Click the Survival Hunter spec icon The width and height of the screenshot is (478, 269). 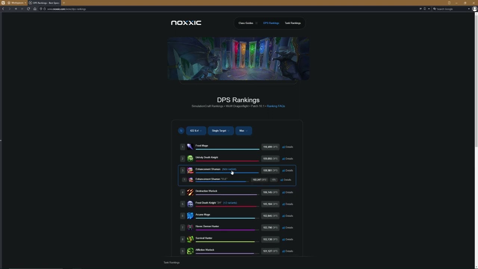point(190,239)
